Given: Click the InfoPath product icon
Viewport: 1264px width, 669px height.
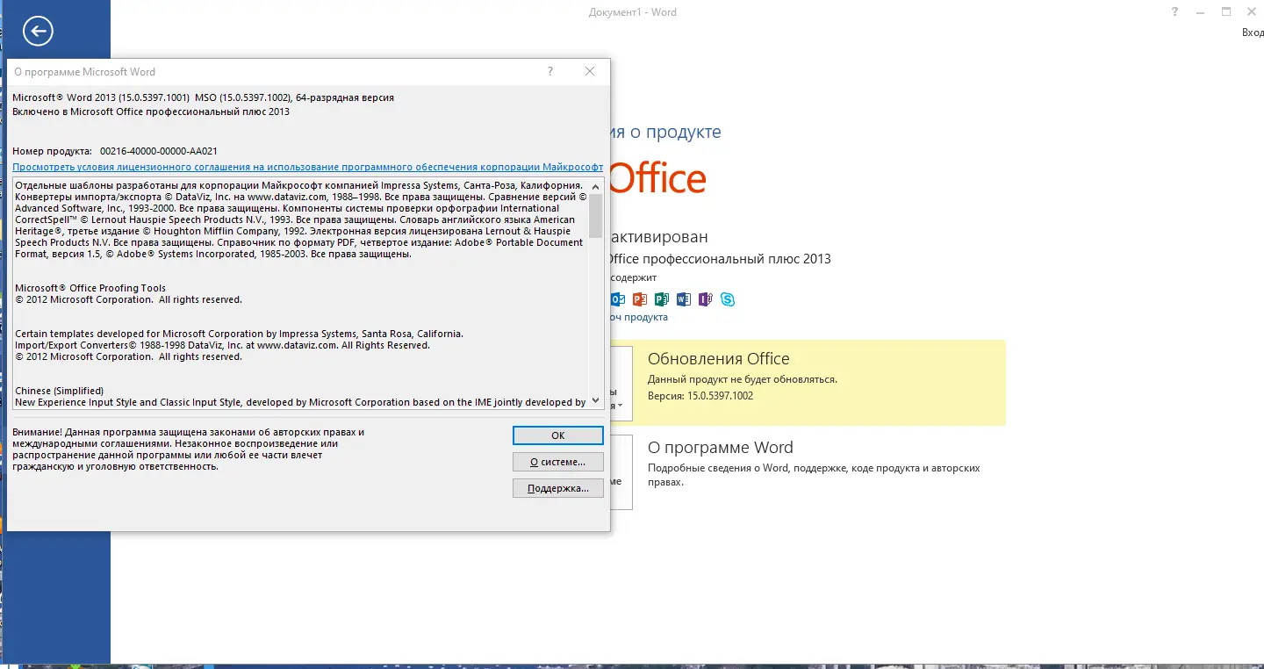Looking at the screenshot, I should [705, 299].
